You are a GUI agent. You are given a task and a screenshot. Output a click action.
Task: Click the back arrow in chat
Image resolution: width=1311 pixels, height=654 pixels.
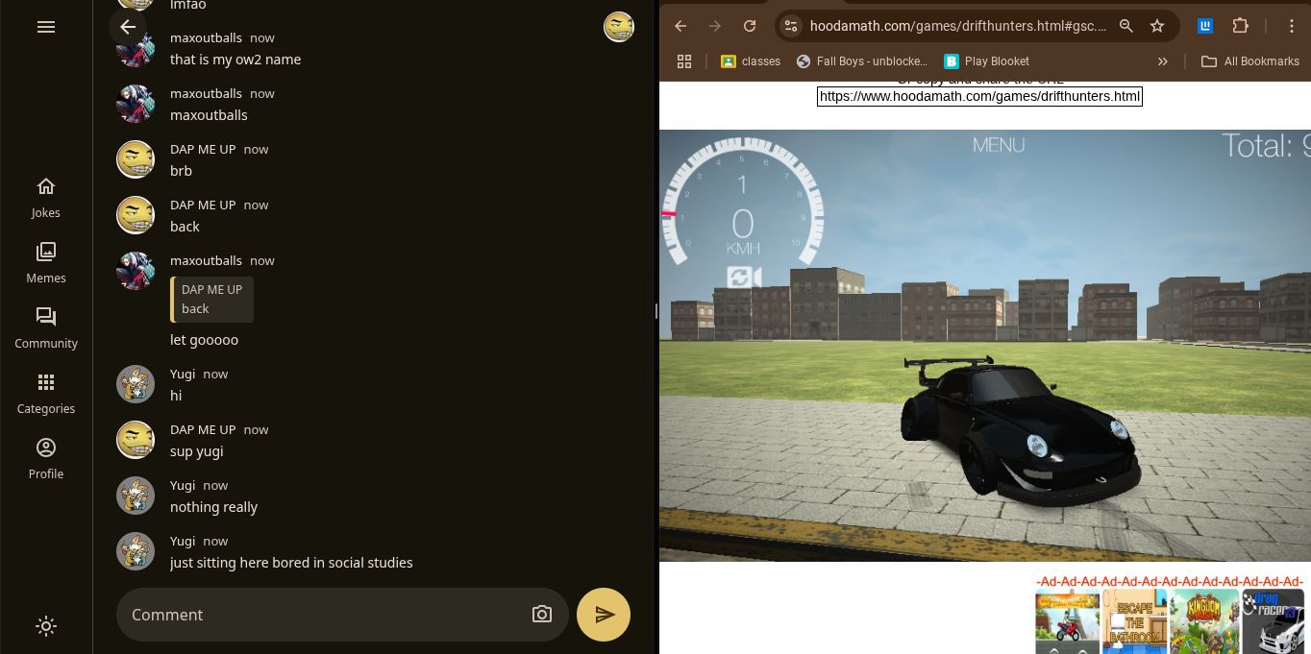pos(128,27)
